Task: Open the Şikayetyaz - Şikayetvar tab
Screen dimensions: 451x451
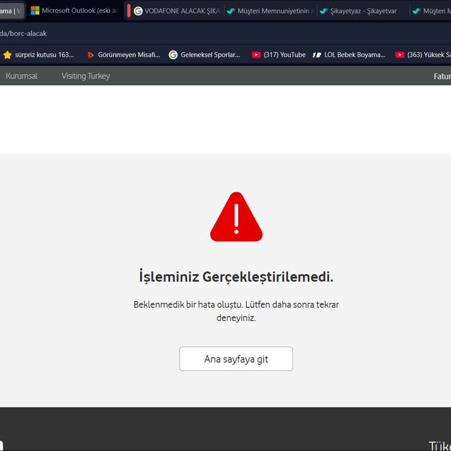Action: pos(363,11)
